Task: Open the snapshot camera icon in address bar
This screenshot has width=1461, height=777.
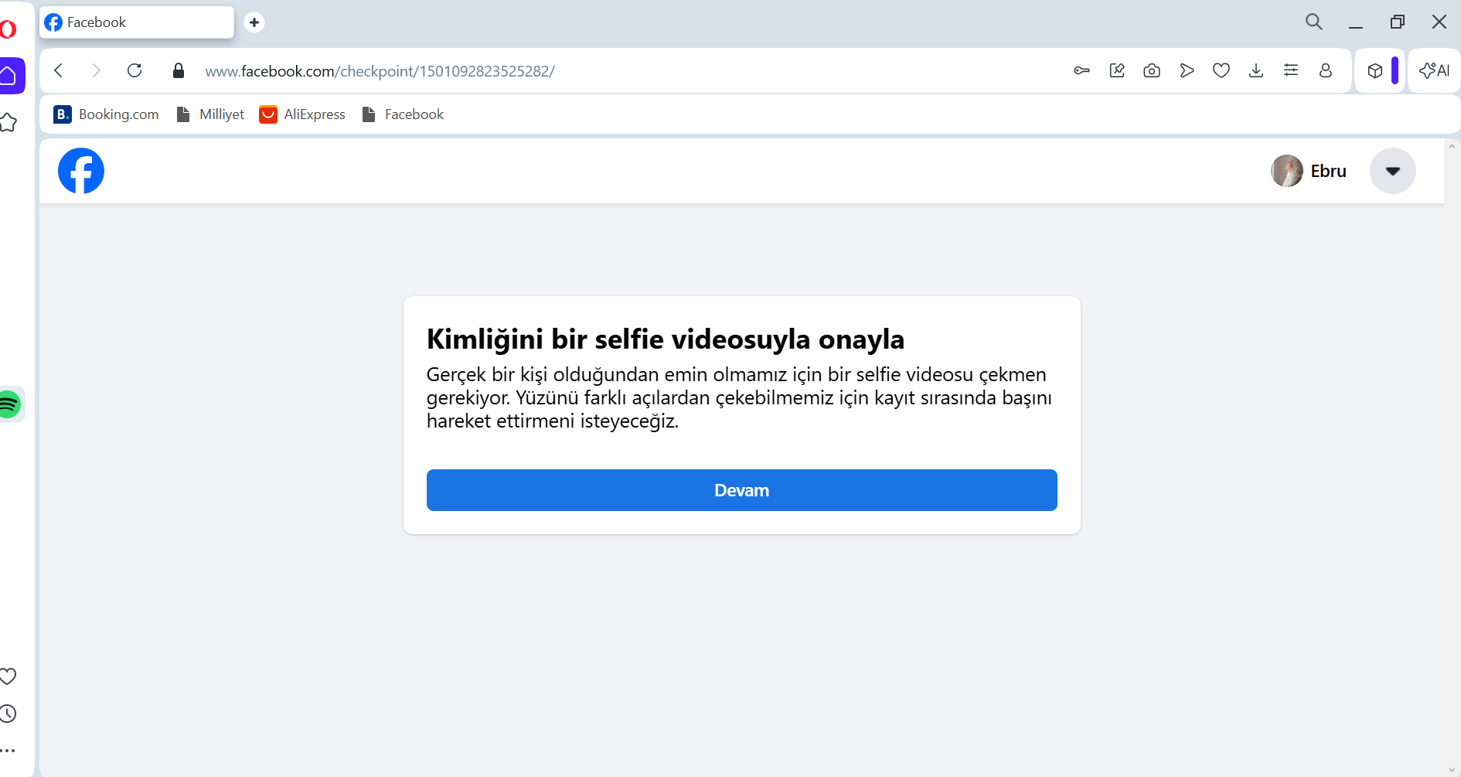Action: click(x=1152, y=71)
